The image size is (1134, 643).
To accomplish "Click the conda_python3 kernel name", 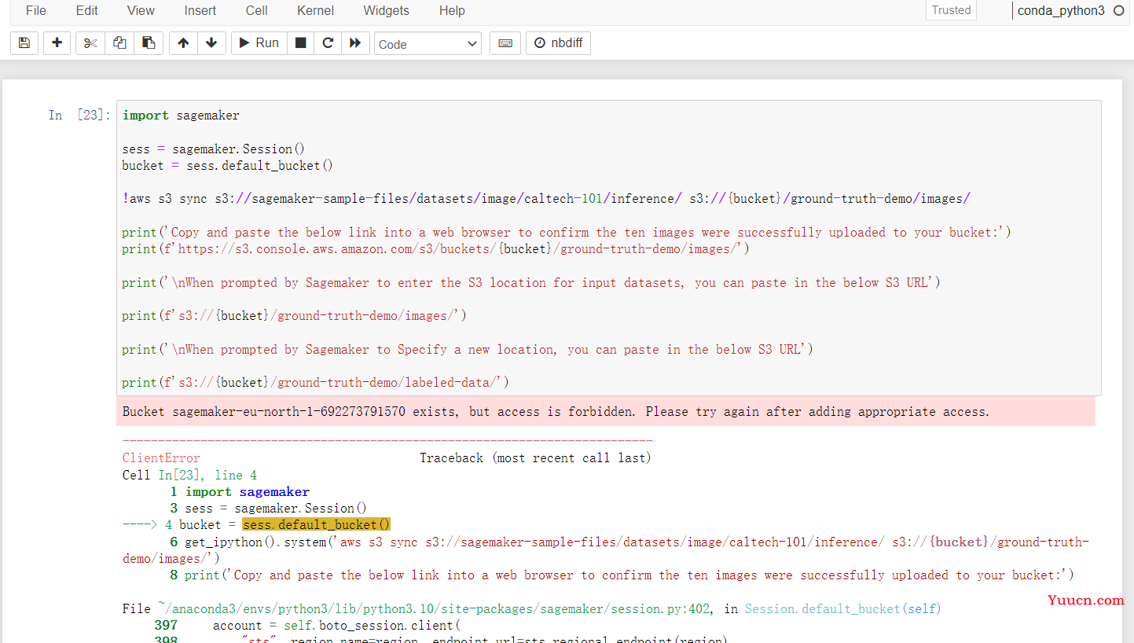I will click(x=1061, y=11).
